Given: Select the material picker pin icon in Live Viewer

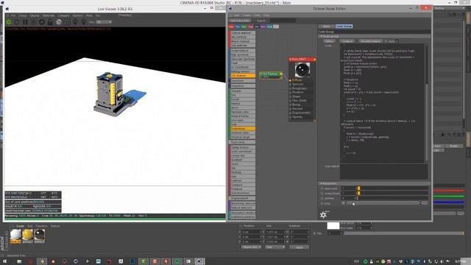Looking at the screenshot, I should coord(75,22).
